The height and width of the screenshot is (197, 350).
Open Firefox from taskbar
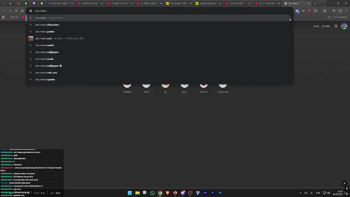(x=175, y=193)
